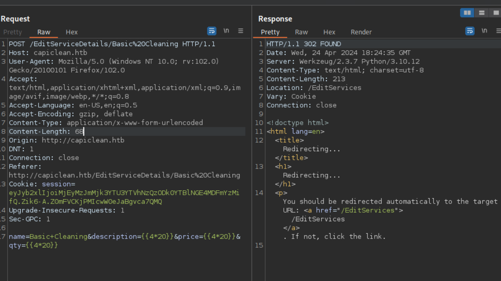The height and width of the screenshot is (281, 501).
Task: Select the side-by-side layout icon
Action: point(467,13)
